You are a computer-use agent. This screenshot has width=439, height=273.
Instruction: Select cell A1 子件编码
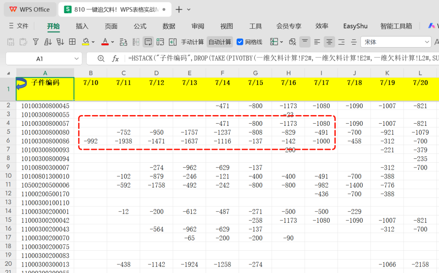point(45,89)
